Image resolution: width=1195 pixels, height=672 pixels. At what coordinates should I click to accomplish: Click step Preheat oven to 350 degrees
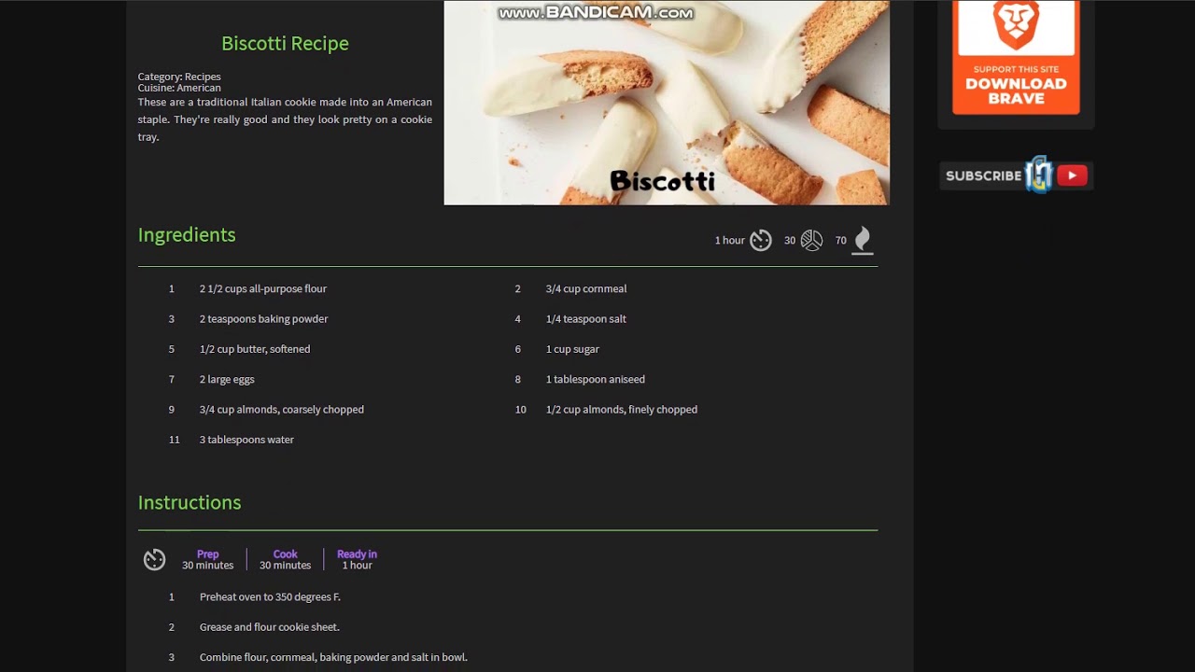point(270,597)
